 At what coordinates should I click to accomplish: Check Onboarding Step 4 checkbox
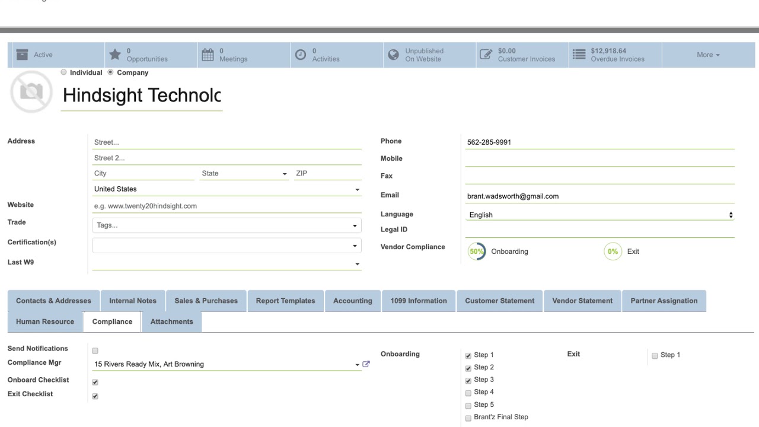(468, 393)
